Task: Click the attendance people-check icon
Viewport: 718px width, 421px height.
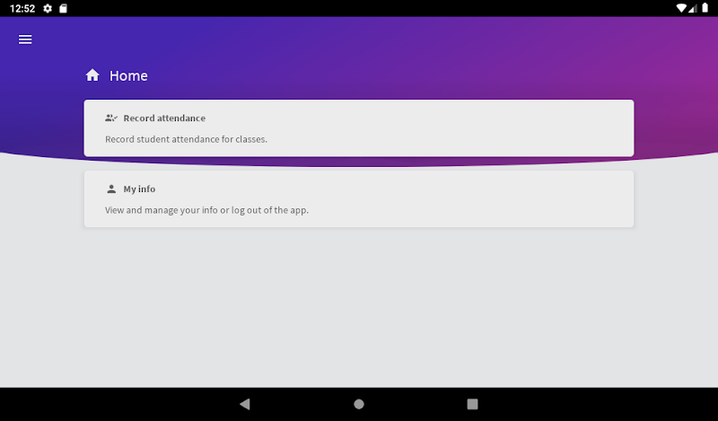Action: [111, 118]
